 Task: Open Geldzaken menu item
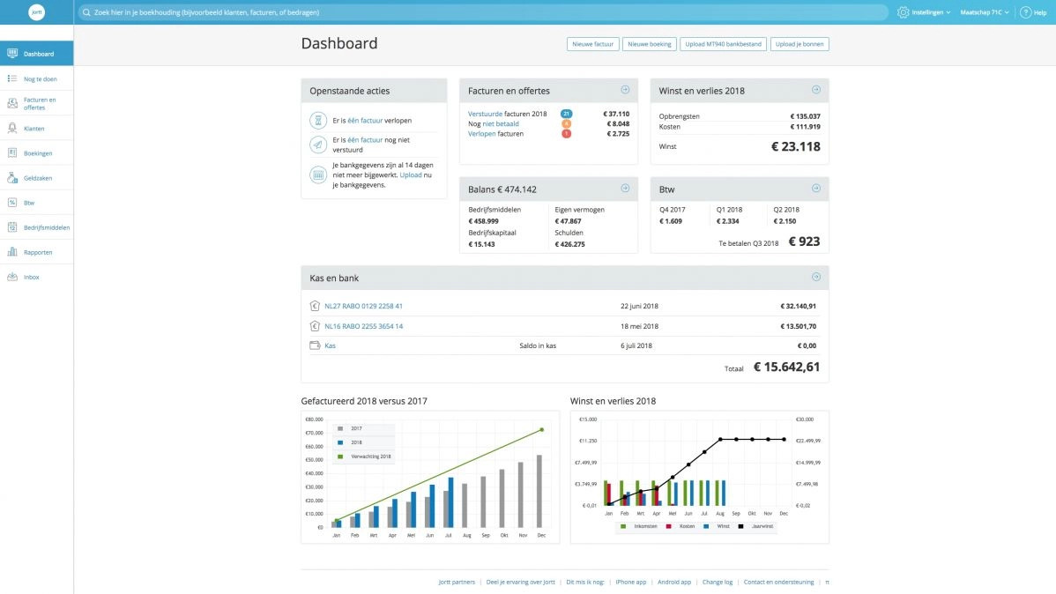[x=36, y=178]
